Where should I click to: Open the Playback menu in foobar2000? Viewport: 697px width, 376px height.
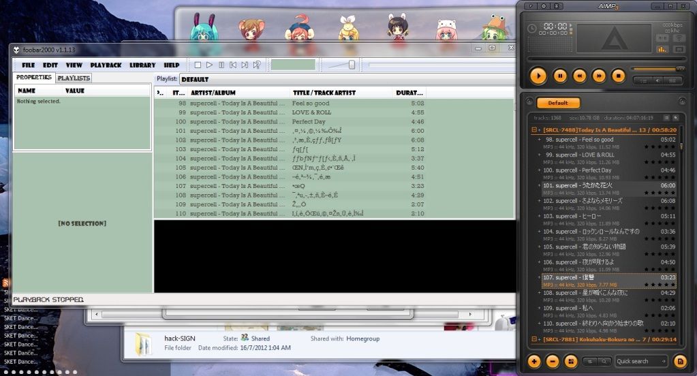pyautogui.click(x=106, y=65)
